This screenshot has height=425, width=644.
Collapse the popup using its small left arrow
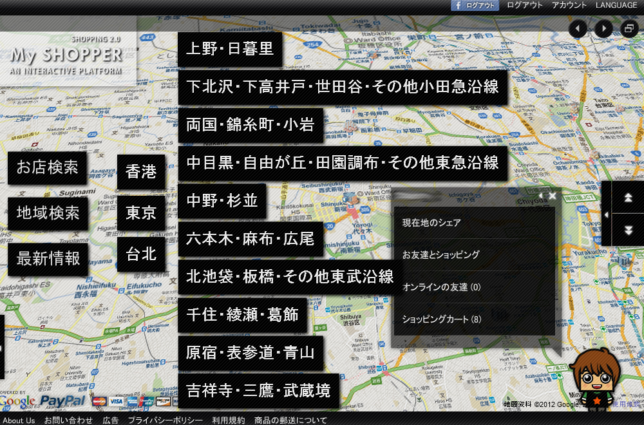(x=540, y=196)
